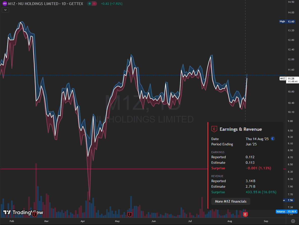Click the High 13.60 price label
The image size is (299, 225).
(287, 21)
